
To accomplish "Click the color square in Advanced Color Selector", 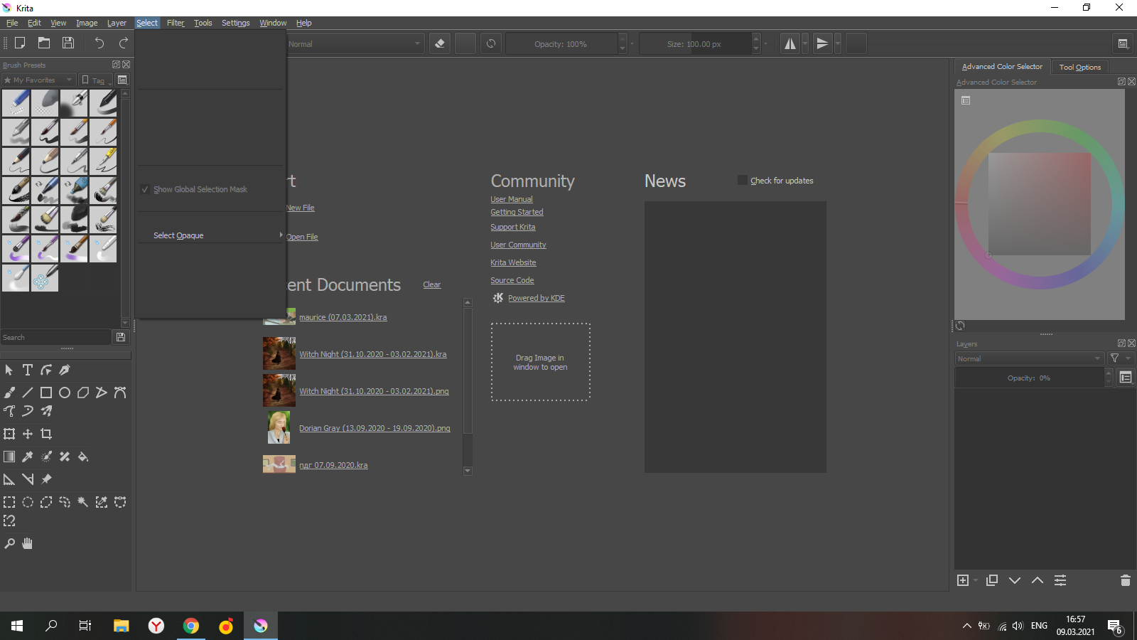I will point(1039,204).
